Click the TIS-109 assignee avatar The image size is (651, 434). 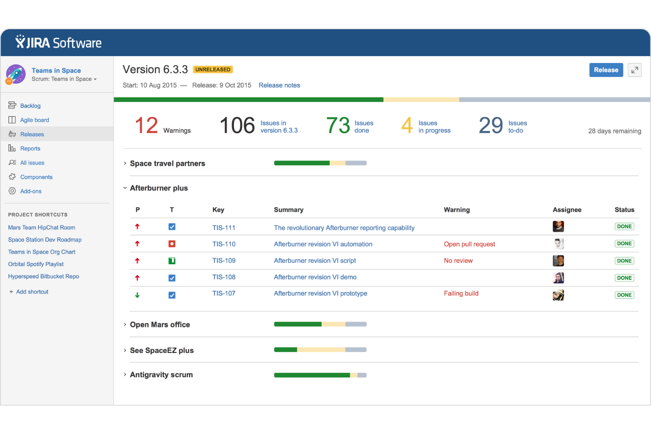coord(558,261)
